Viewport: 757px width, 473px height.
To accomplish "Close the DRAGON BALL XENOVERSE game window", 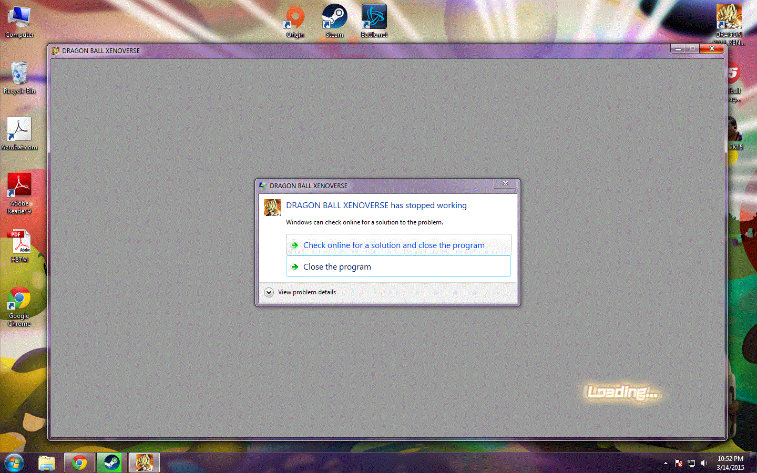I will click(x=712, y=49).
